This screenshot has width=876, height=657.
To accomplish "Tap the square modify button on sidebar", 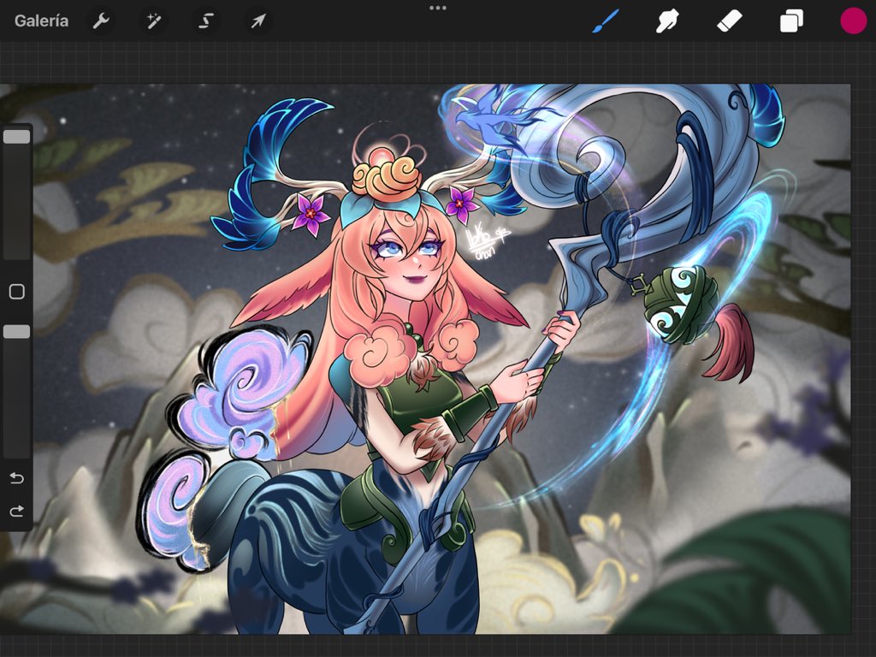I will [17, 292].
